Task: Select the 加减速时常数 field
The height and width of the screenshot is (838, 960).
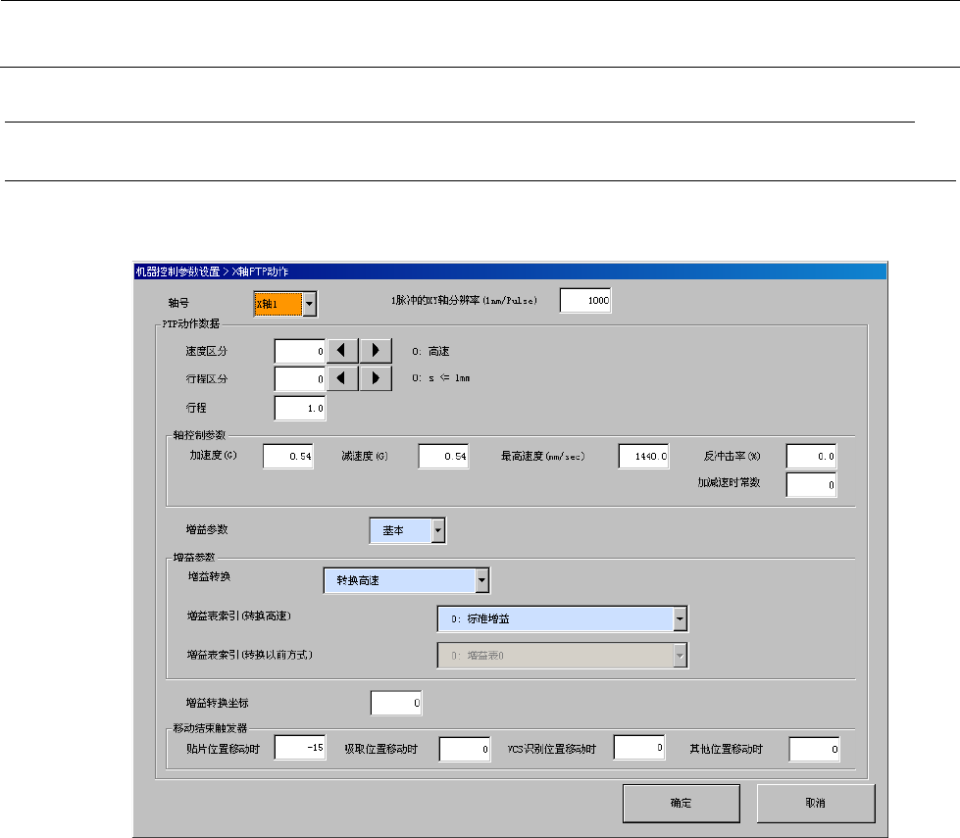Action: click(x=812, y=484)
